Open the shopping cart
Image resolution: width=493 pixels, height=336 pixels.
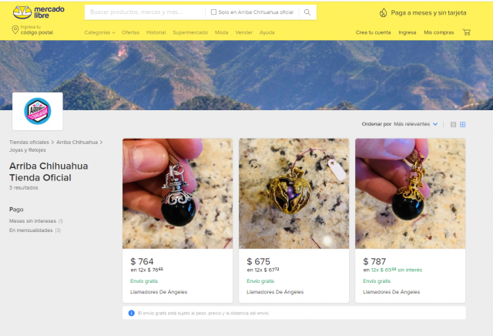[466, 32]
